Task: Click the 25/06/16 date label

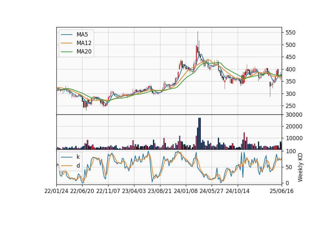Action: pyautogui.click(x=282, y=191)
